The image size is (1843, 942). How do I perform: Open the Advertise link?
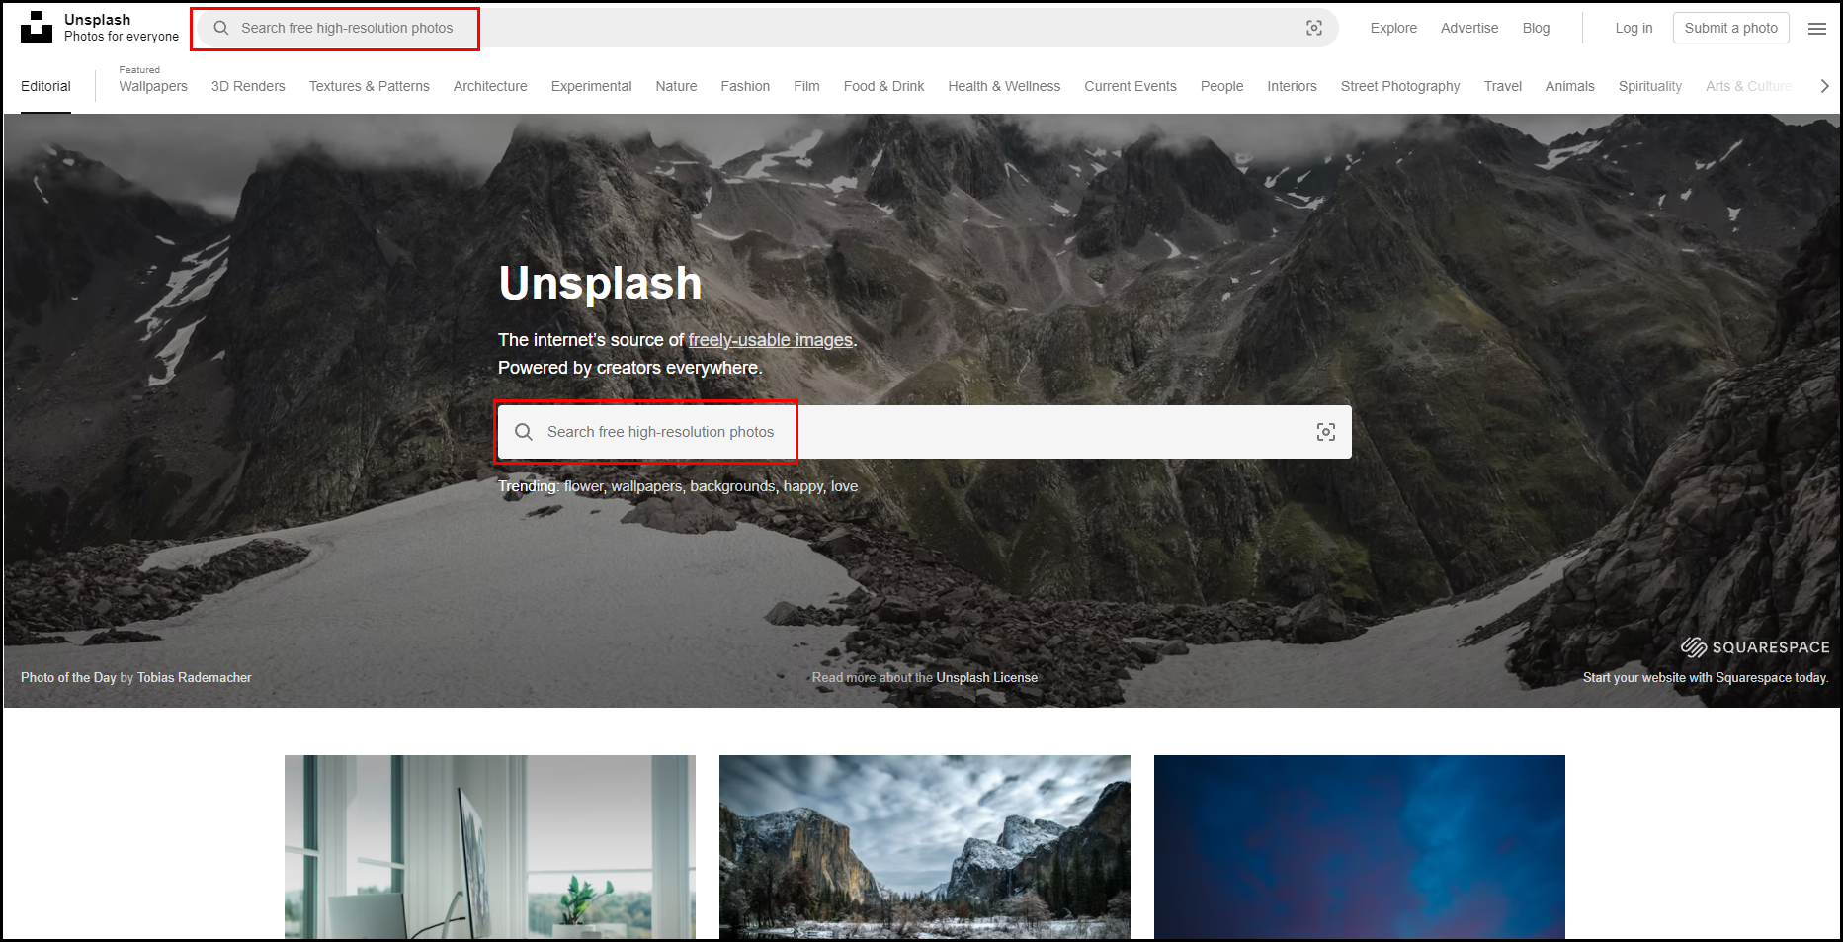(1469, 28)
